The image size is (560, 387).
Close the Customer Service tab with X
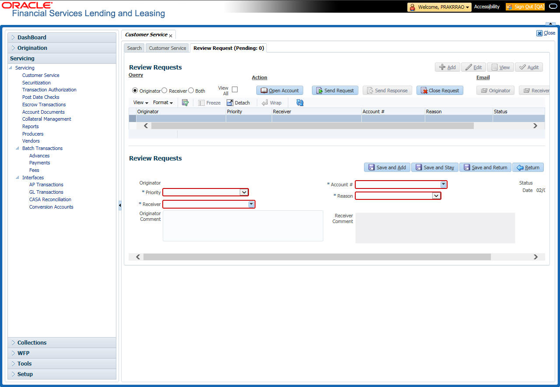pyautogui.click(x=171, y=36)
